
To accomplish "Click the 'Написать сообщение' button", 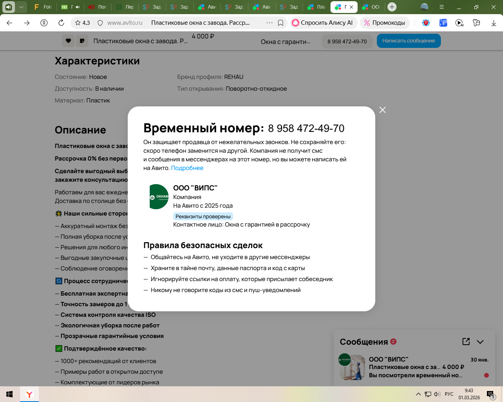I will point(409,41).
